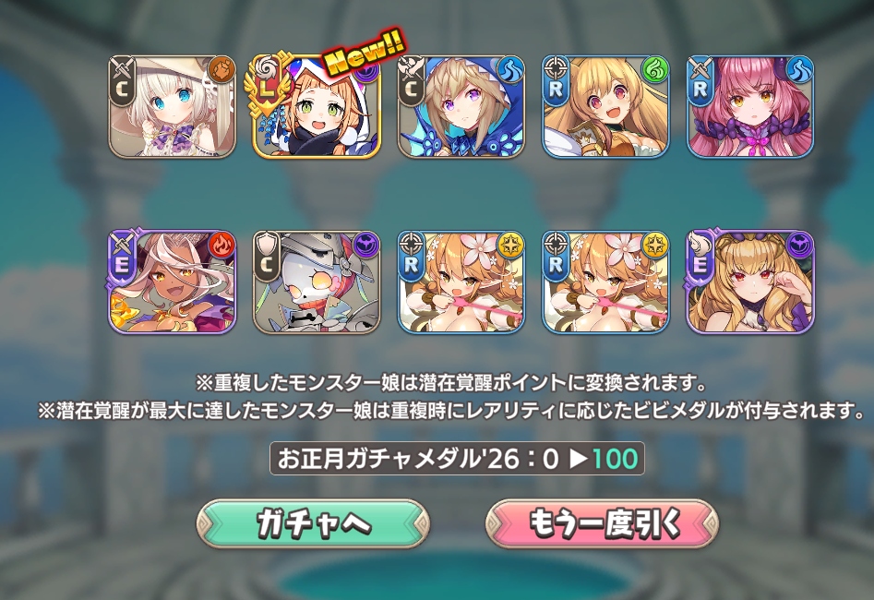Select the armored skeleton C-rank character
Viewport: 874px width, 600px height.
(317, 282)
